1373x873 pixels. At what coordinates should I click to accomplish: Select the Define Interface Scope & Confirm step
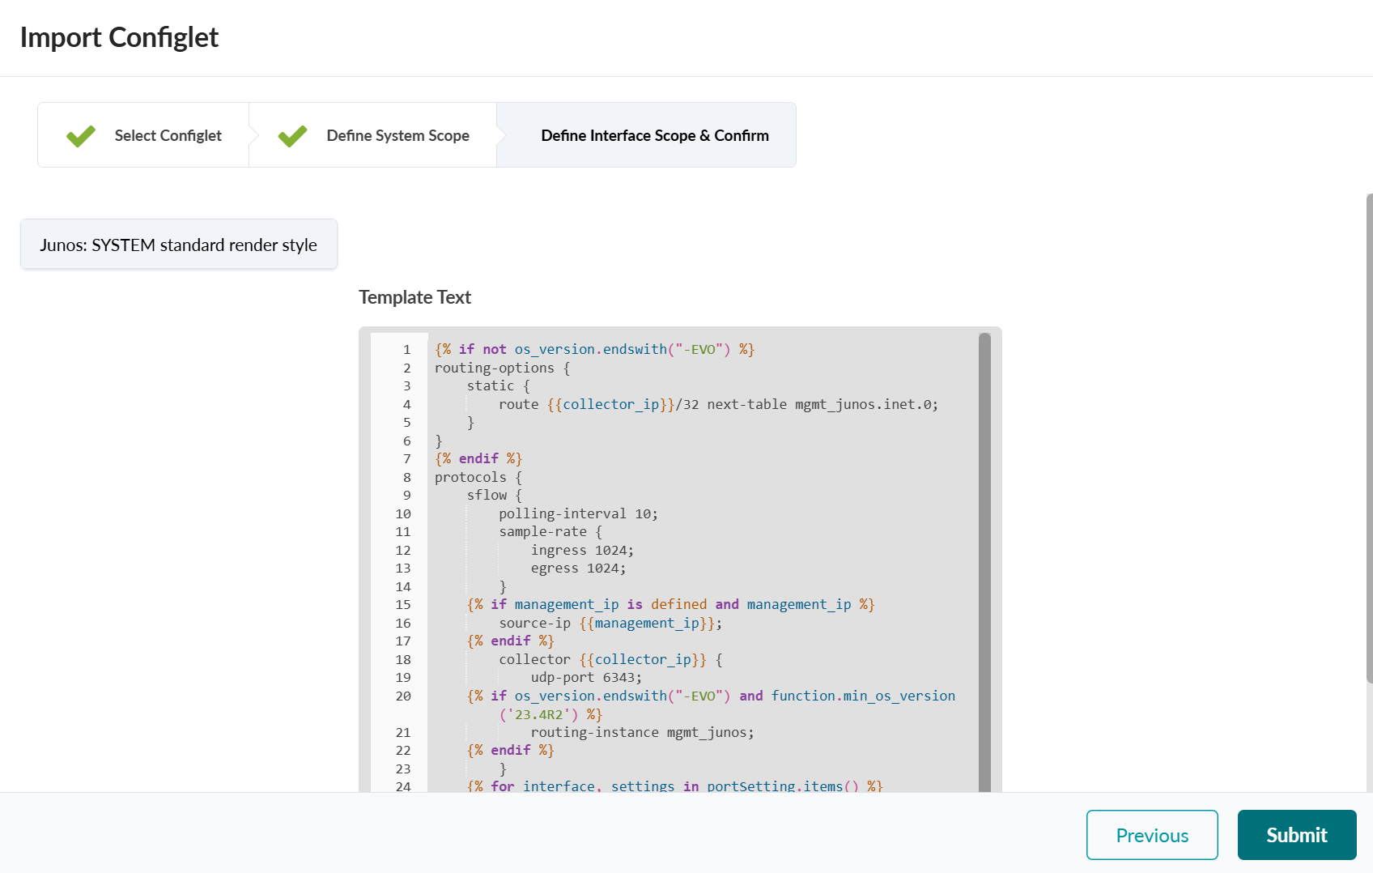click(x=654, y=136)
